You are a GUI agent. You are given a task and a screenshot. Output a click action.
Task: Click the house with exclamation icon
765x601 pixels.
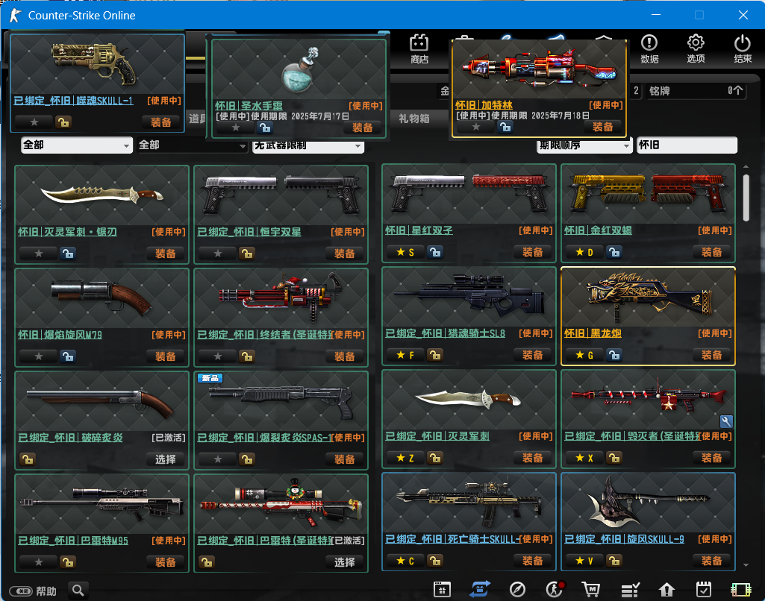pos(666,590)
